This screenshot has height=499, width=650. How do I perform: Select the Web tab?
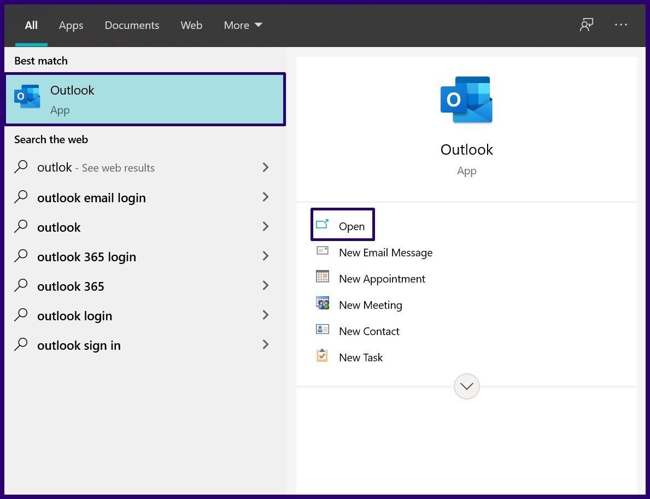coord(191,25)
